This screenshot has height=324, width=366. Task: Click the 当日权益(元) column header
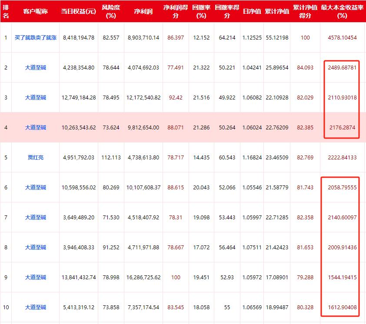(x=78, y=11)
